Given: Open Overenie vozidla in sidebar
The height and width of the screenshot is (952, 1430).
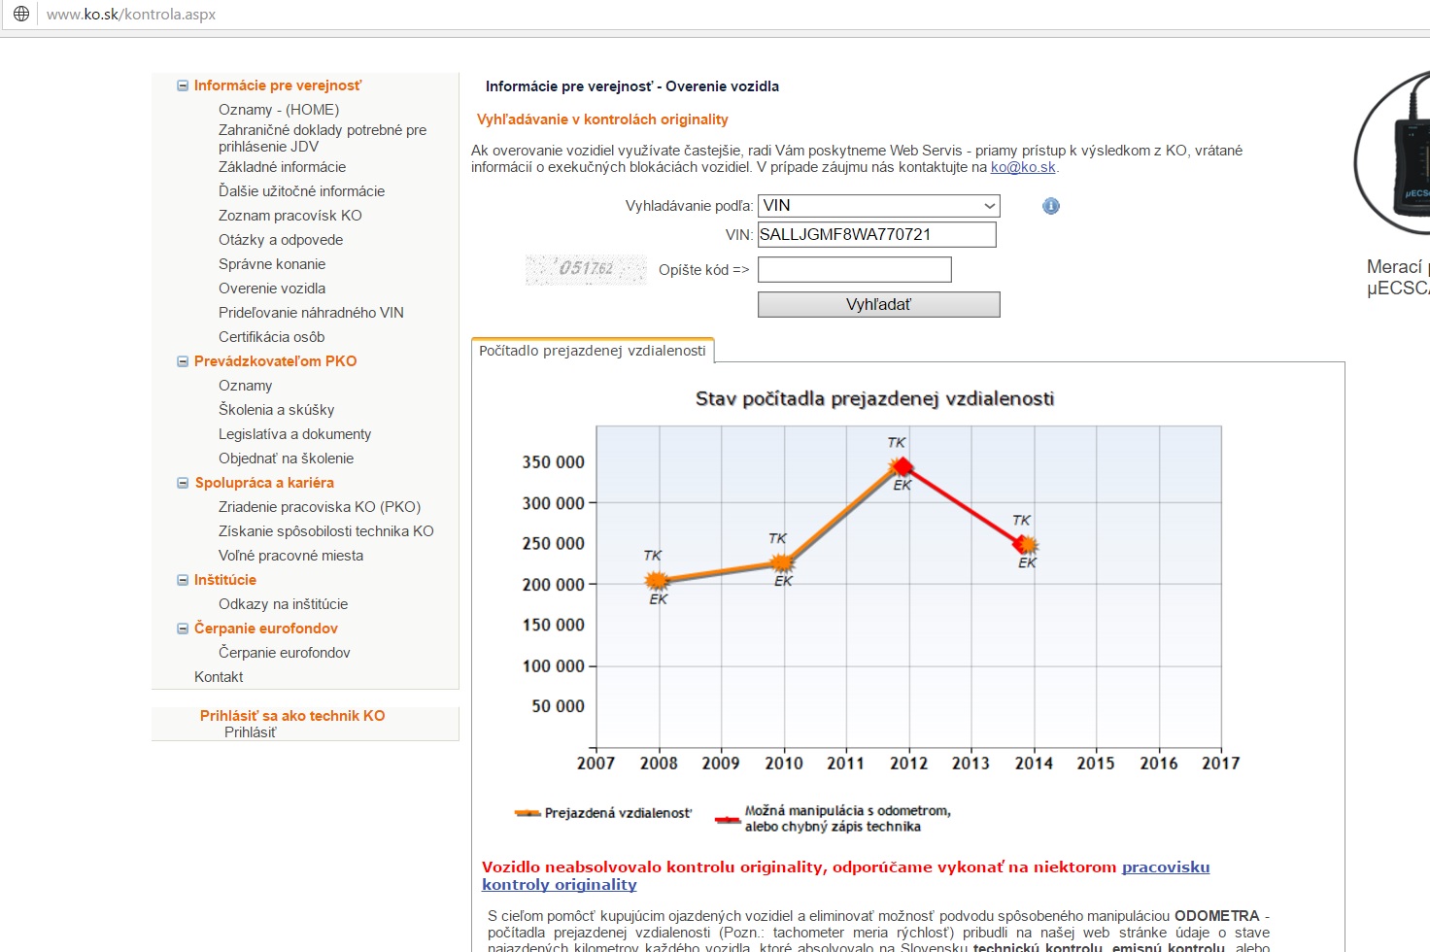Looking at the screenshot, I should (272, 289).
